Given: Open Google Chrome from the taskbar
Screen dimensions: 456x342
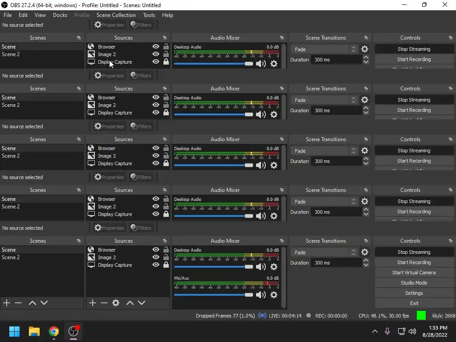Looking at the screenshot, I should 53,331.
